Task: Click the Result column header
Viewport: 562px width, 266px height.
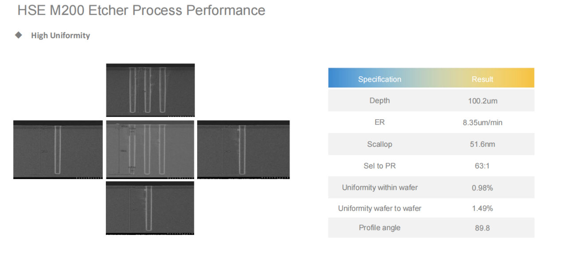Action: tap(482, 79)
